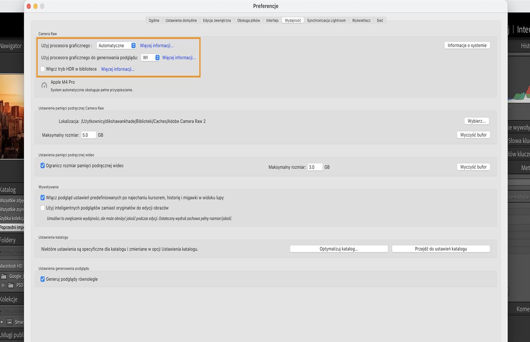Check Użyj inteligentnych podglądów zamiast oryginałów
The height and width of the screenshot is (342, 530).
coord(43,208)
